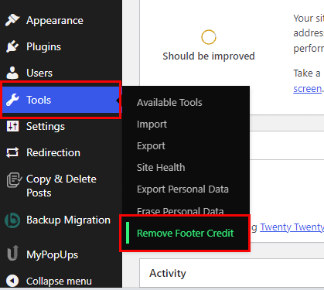Open the Redirection menu
Image resolution: width=324 pixels, height=290 pixels.
pos(53,152)
